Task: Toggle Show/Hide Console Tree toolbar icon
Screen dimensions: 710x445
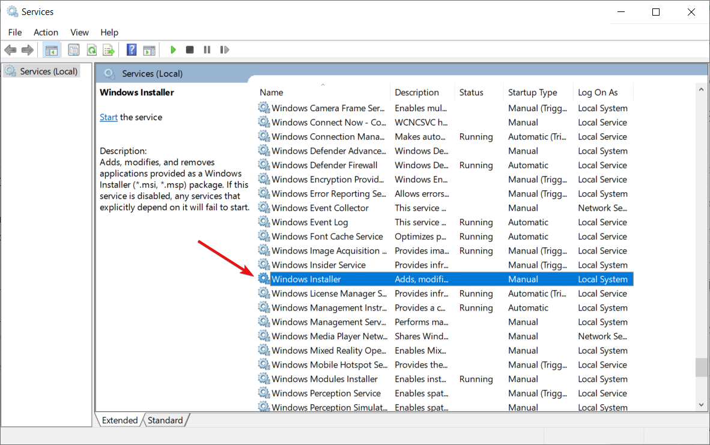Action: point(51,50)
